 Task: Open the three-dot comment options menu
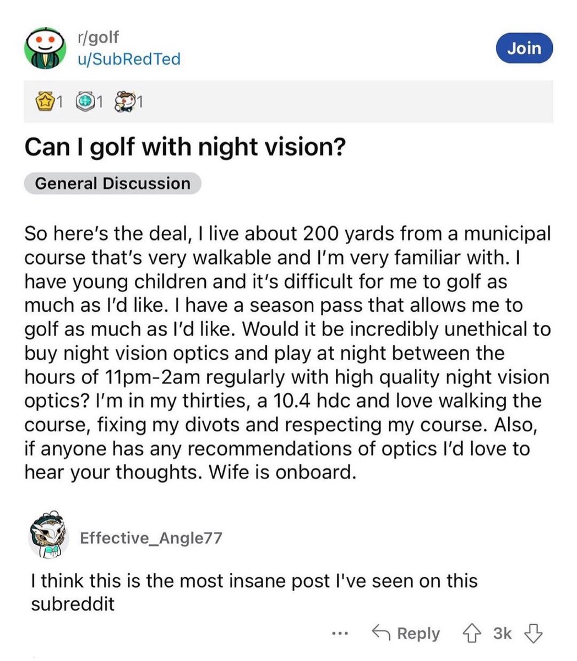tap(341, 635)
